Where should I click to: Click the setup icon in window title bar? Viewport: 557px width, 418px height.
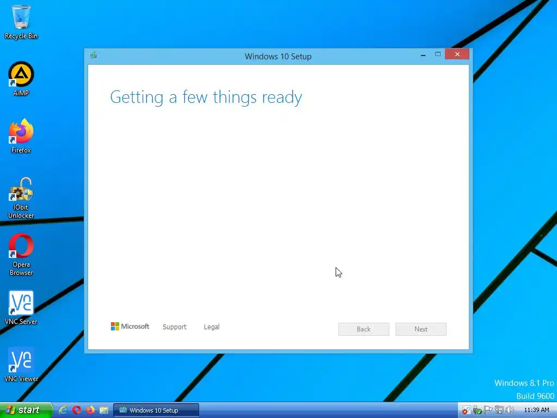94,55
